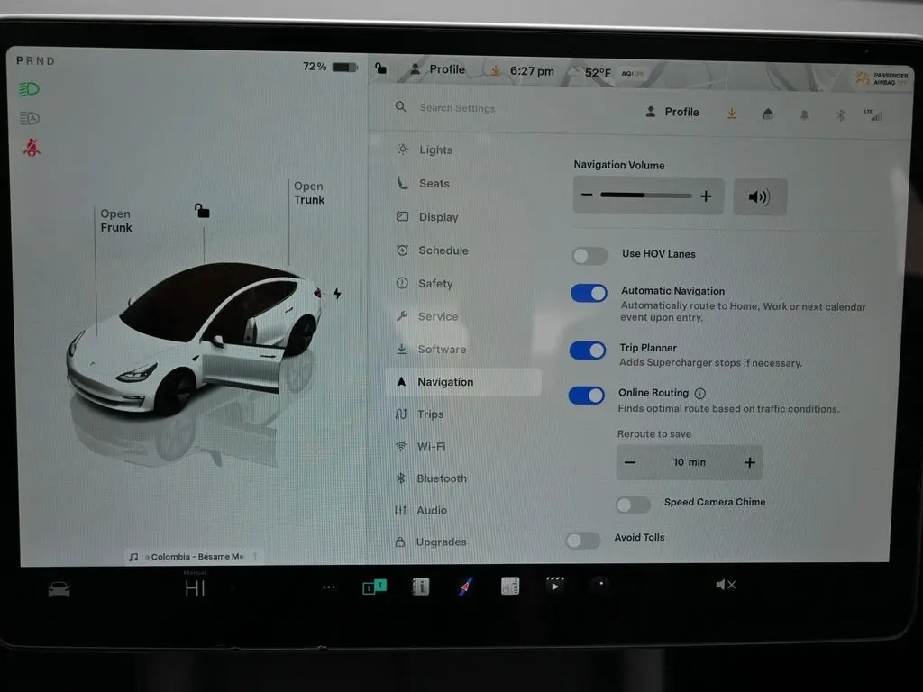The width and height of the screenshot is (923, 692).
Task: Tap the car controls icon in bottom bar
Action: point(59,589)
